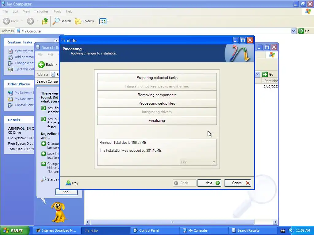The width and height of the screenshot is (314, 235).
Task: Click Back arrow in My Computer toolbar
Action: tap(11, 21)
